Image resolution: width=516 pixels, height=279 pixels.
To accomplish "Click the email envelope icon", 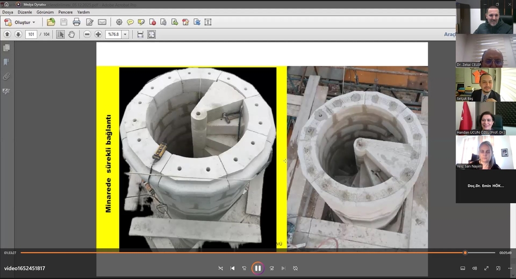I will [x=102, y=22].
